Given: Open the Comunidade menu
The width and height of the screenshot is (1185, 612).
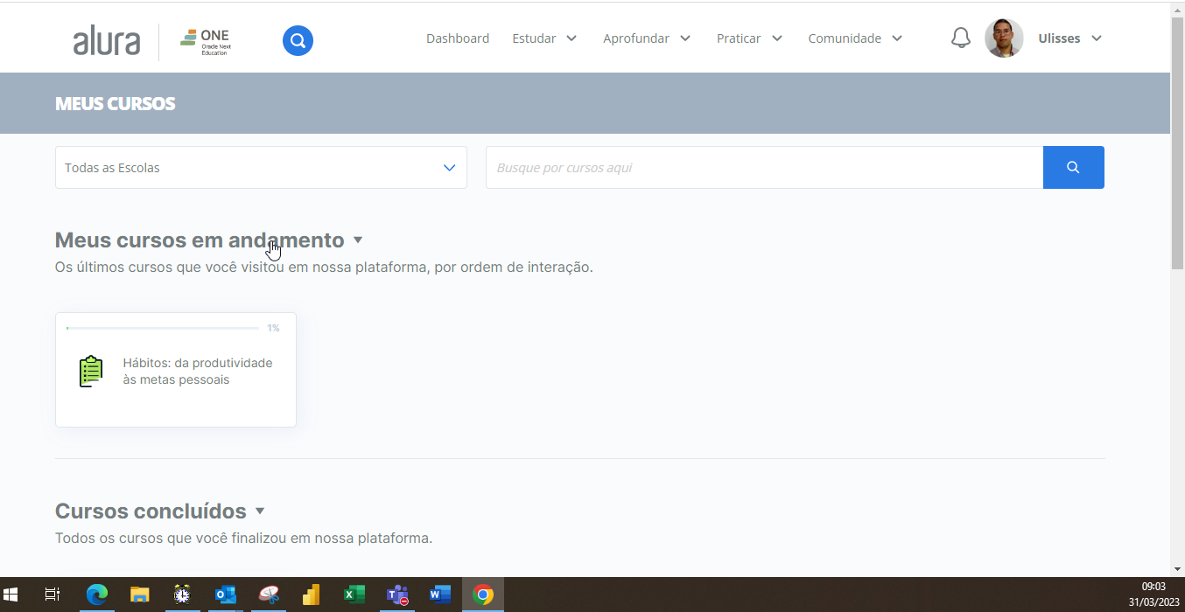Looking at the screenshot, I should coord(854,38).
